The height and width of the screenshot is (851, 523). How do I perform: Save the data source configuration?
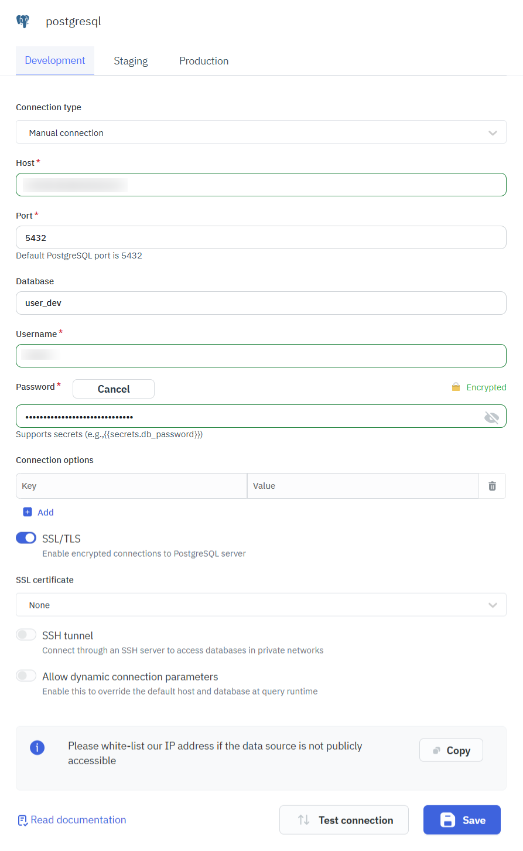point(462,820)
